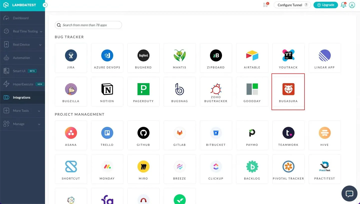Screen dimensions: 360x204
Task: Click the Upgrade button
Action: 325,5
